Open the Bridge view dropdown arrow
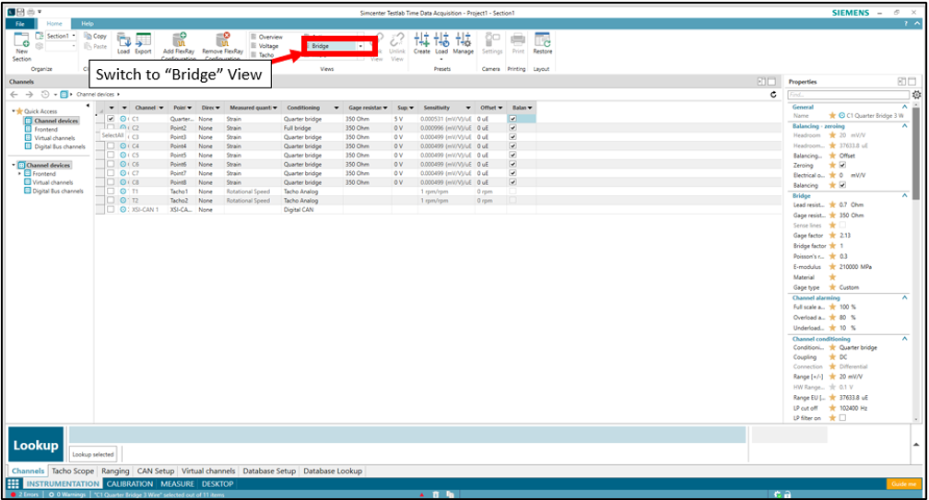The height and width of the screenshot is (500, 929). 360,46
